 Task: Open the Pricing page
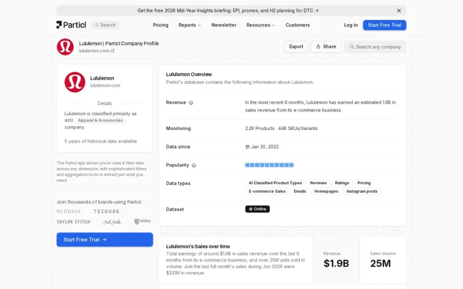[160, 25]
